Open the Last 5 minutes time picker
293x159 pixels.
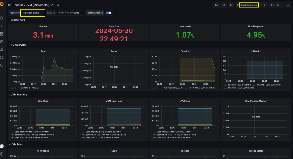[249, 5]
